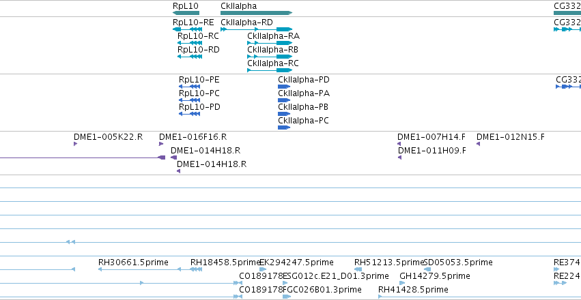Image resolution: width=581 pixels, height=300 pixels.
Task: Open transcript CkIIalpha-RD
Action: (246, 22)
